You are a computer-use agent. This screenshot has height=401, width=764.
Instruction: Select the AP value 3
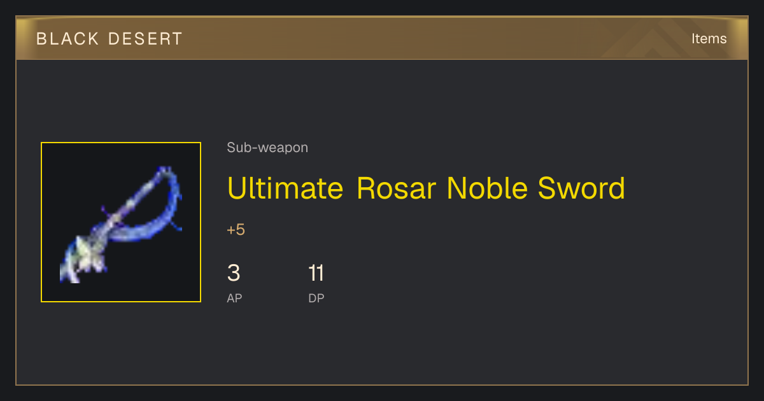click(234, 274)
